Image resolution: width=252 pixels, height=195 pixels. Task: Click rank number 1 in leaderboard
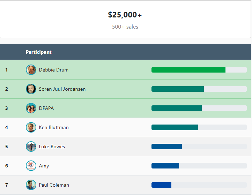[7, 70]
